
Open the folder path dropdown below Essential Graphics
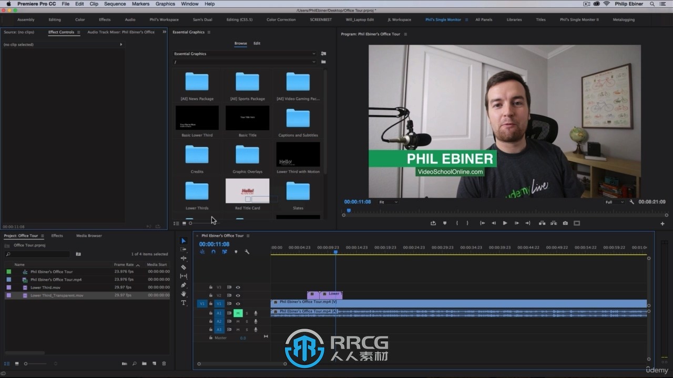coord(244,62)
